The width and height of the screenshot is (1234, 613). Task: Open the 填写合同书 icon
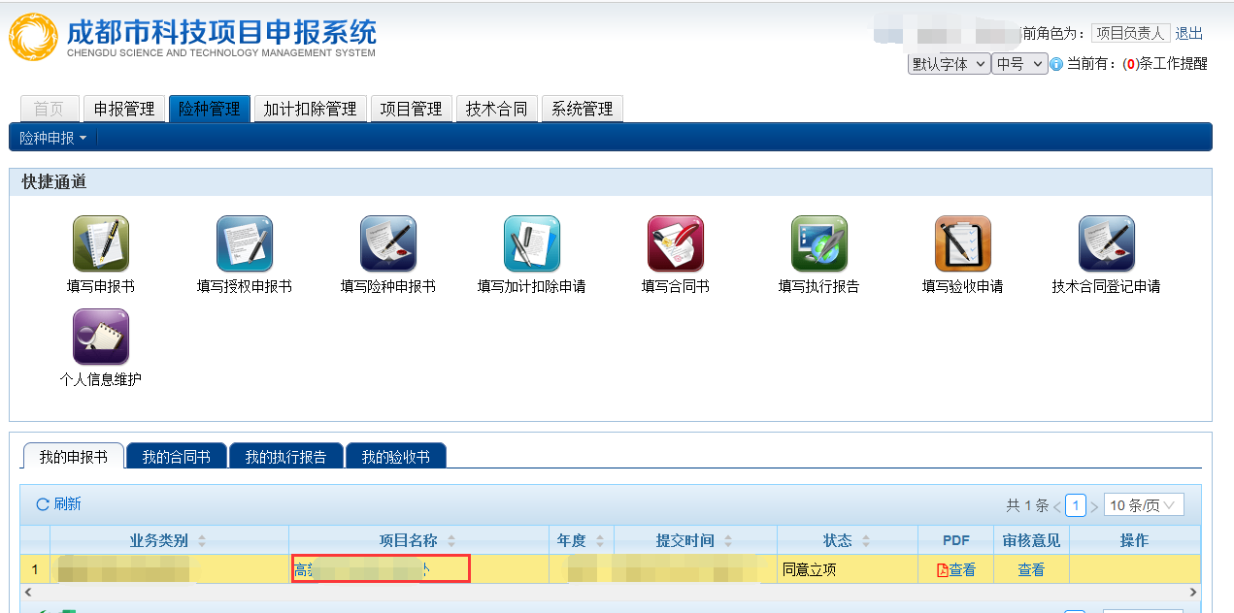676,243
